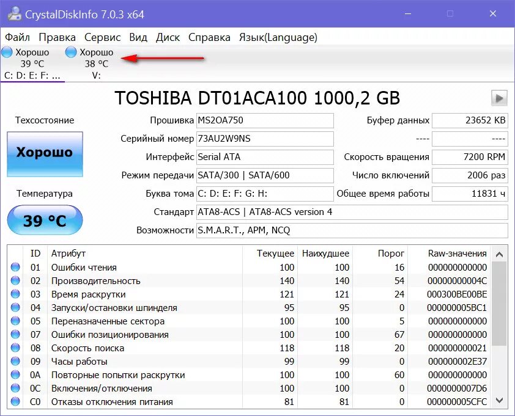Screen dimensions: 515x416
Task: Click status orb for 09 Часы работы
Action: click(15, 361)
